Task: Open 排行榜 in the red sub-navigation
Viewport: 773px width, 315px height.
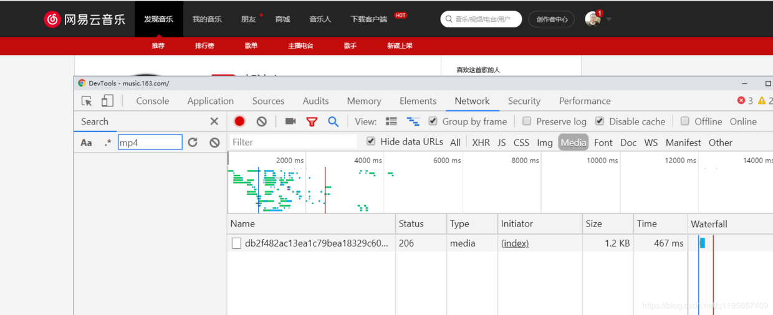Action: point(204,45)
